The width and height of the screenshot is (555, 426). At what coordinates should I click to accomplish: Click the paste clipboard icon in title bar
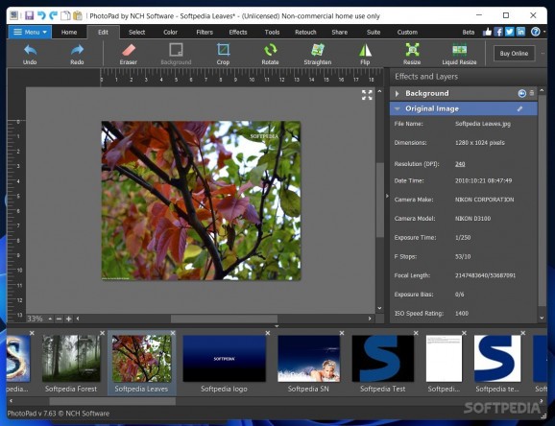tap(78, 15)
